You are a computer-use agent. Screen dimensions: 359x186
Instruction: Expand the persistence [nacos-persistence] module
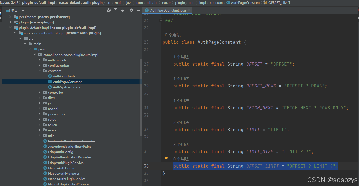(11, 17)
